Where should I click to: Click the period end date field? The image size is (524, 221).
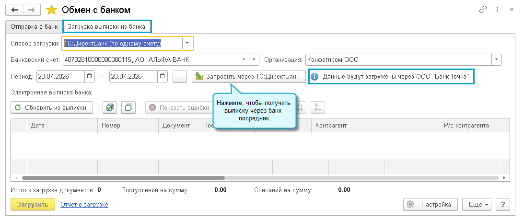(133, 76)
